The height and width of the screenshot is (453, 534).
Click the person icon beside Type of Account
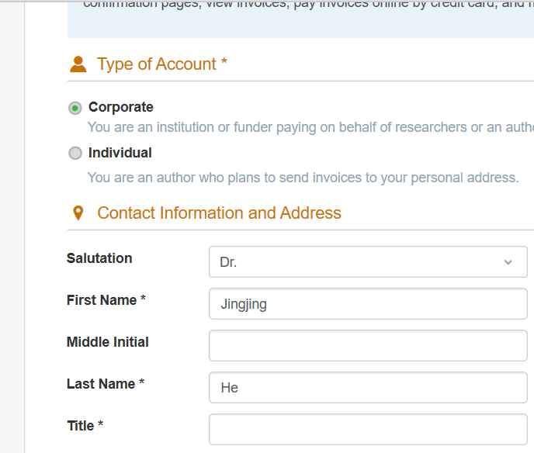pyautogui.click(x=78, y=64)
